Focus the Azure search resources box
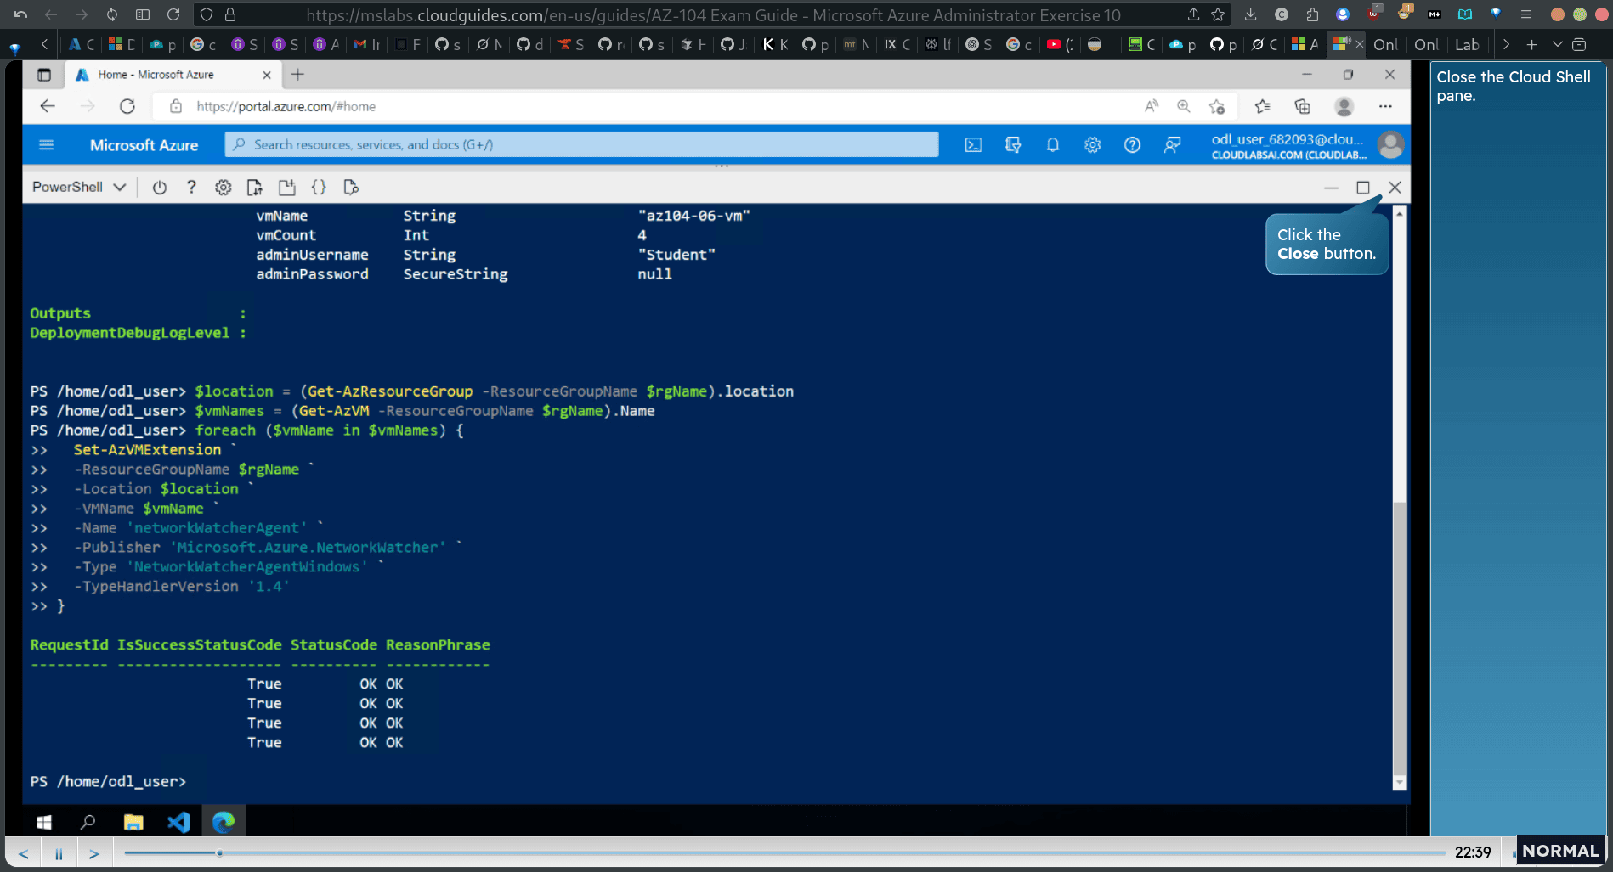This screenshot has width=1613, height=872. (581, 144)
